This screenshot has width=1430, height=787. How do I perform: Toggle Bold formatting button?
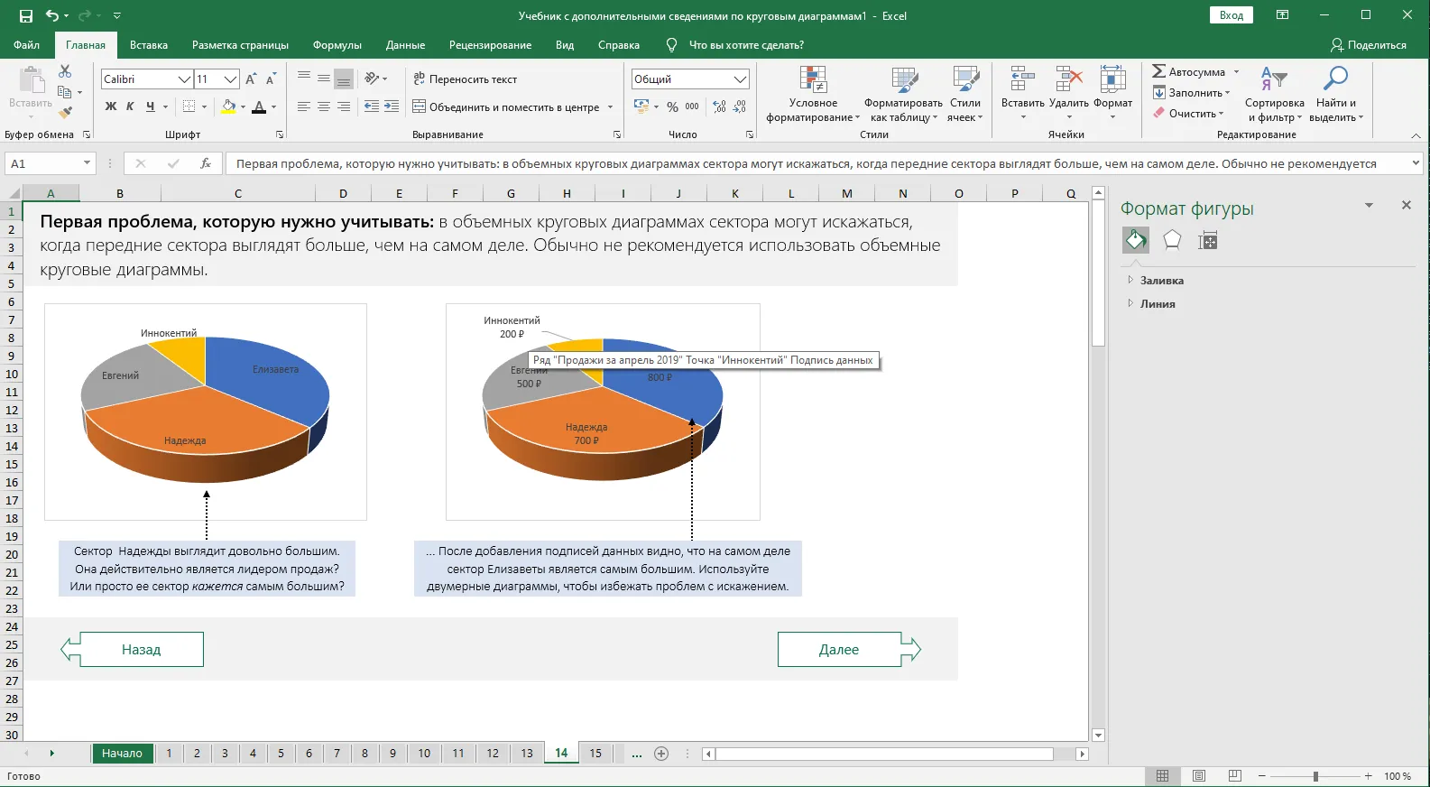pyautogui.click(x=110, y=106)
